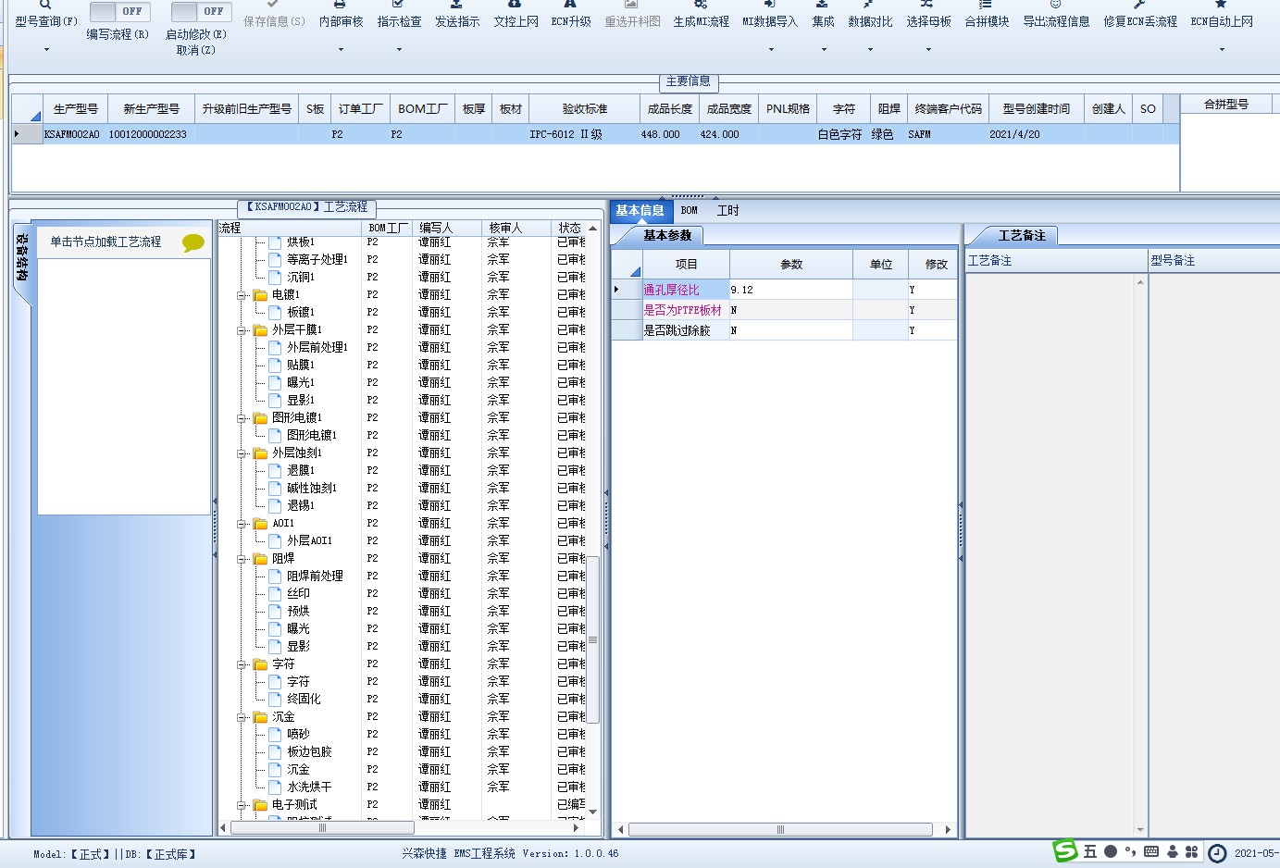Click the 内部审核 printer icon button
Screen dimensions: 1280x868
click(x=340, y=5)
